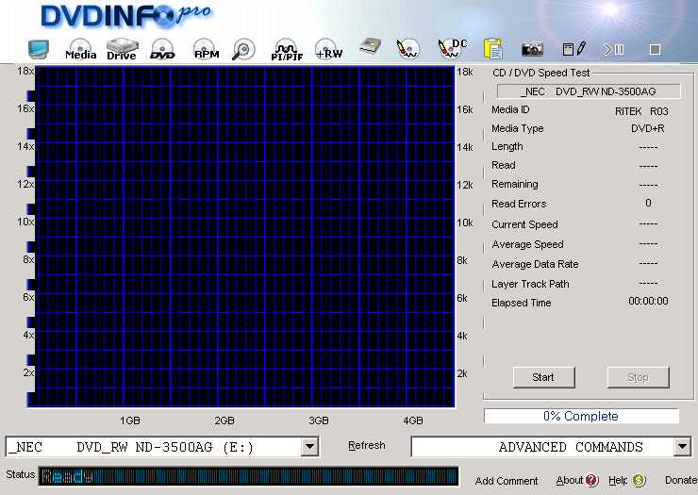Click the magnifier disc search icon

click(243, 50)
